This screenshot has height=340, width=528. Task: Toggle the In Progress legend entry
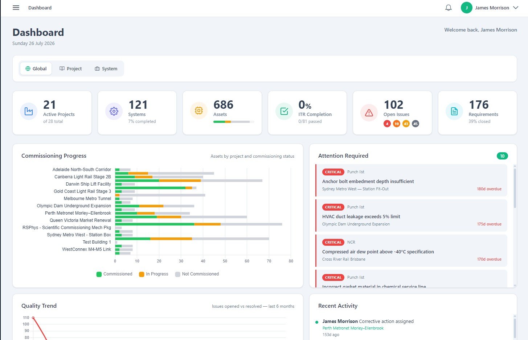coord(154,274)
